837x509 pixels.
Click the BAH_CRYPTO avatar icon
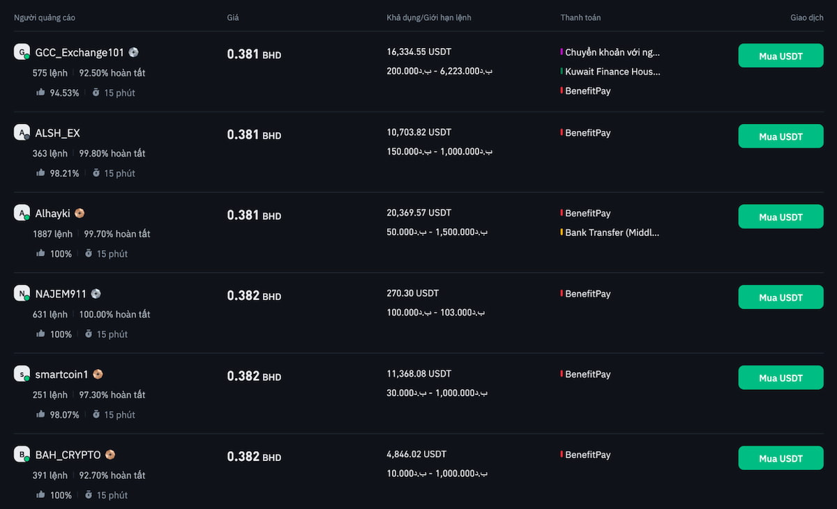coord(22,455)
